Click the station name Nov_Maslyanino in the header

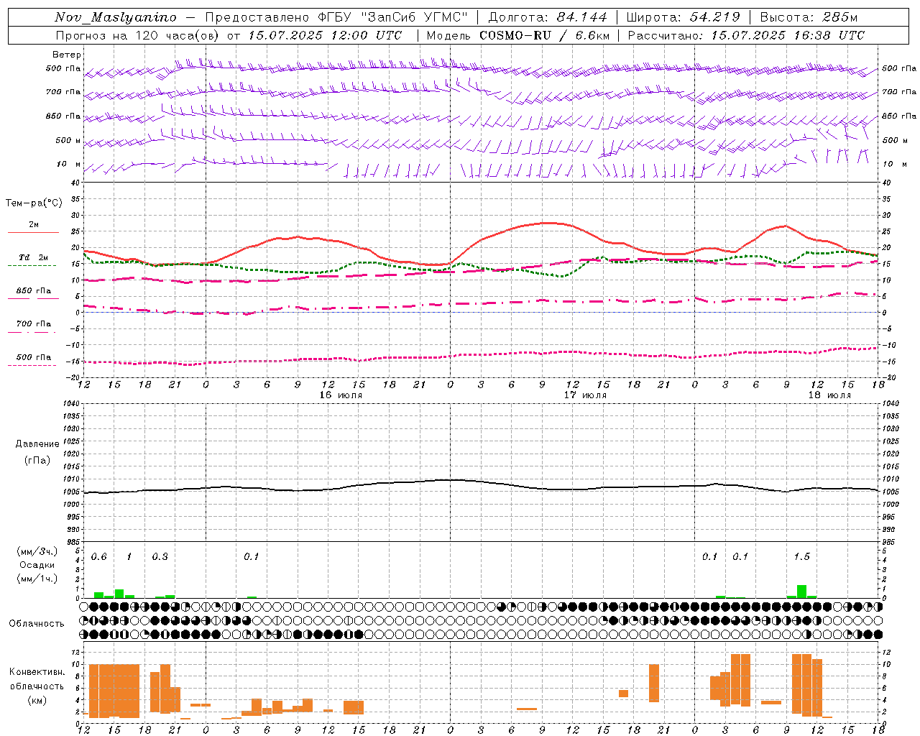coord(116,17)
